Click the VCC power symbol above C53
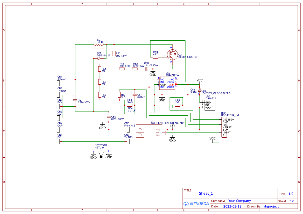The image size is (303, 214). point(199,81)
